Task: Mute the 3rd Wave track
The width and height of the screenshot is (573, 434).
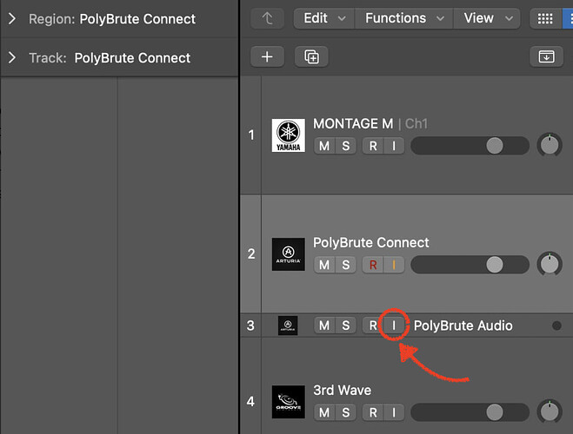Action: (x=324, y=412)
